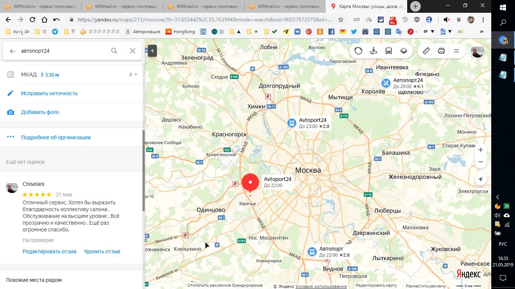
Task: Bookmark this page with the star
Action: pyautogui.click(x=341, y=20)
